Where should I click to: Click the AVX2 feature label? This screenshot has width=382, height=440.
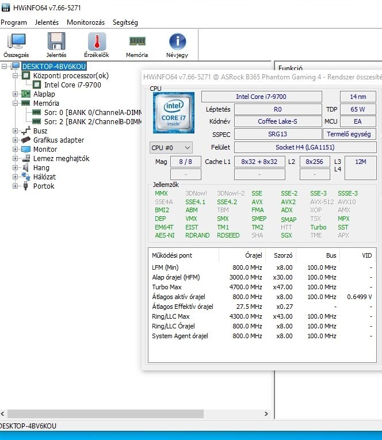[x=288, y=202]
